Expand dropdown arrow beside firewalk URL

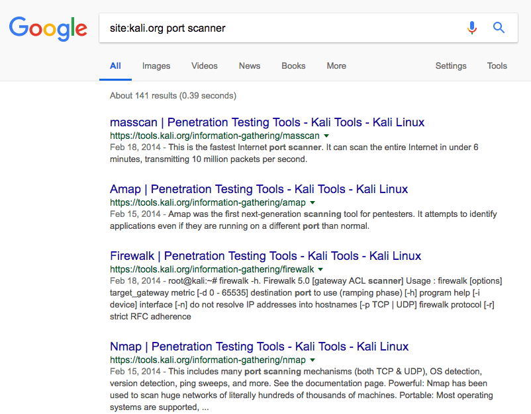click(x=320, y=270)
